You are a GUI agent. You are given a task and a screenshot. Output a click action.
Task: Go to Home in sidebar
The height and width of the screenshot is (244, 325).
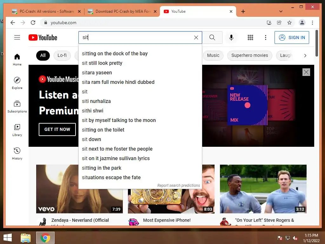pos(17,60)
